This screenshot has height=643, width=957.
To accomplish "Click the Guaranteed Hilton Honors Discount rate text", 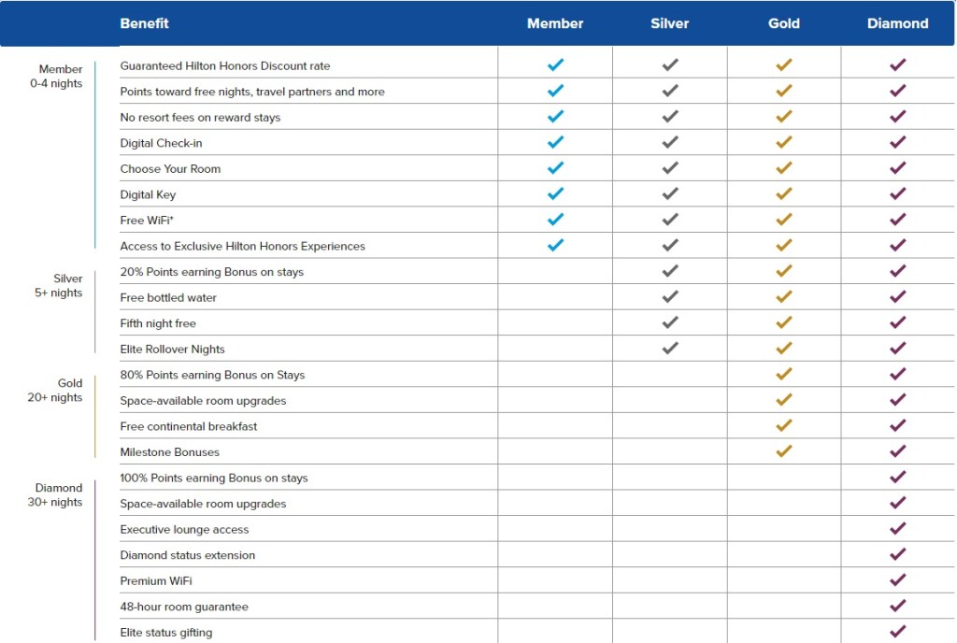I will point(225,66).
